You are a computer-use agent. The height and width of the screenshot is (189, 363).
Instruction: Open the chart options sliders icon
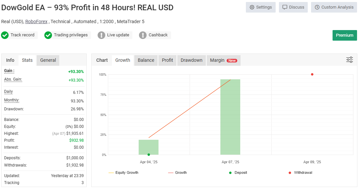[x=349, y=60]
